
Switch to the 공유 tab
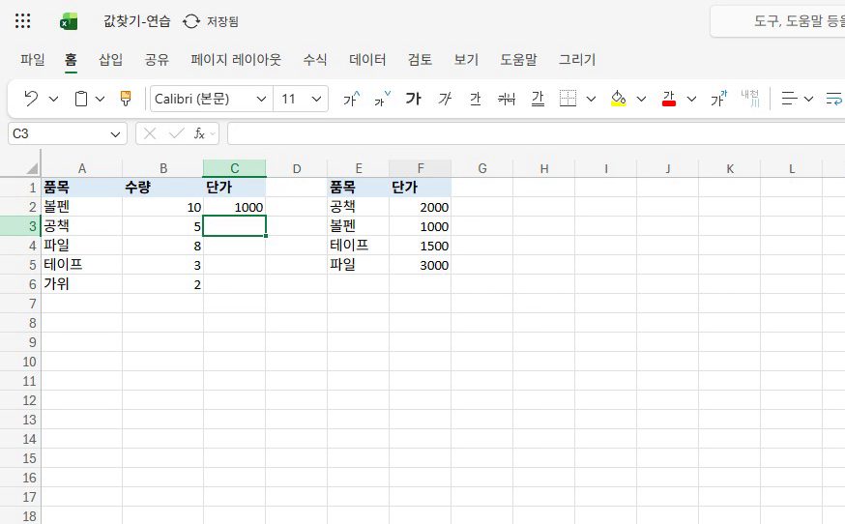point(157,60)
